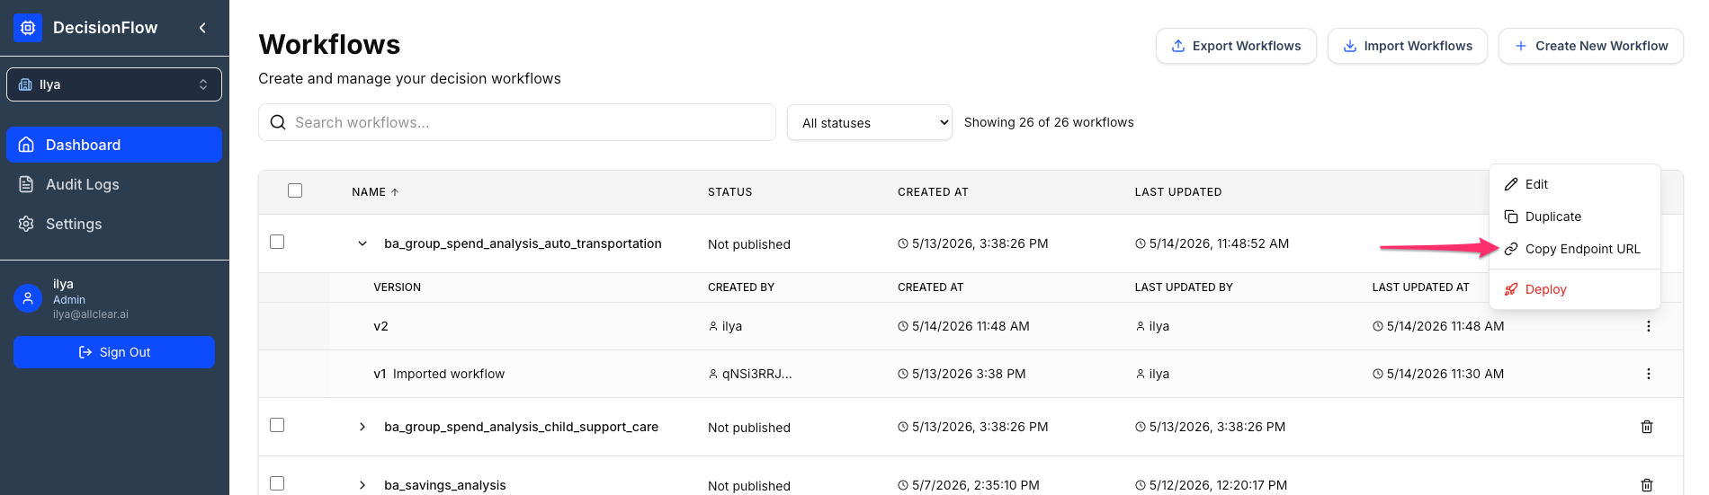Click Import Workflows button
This screenshot has height=495, width=1709.
1408,46
